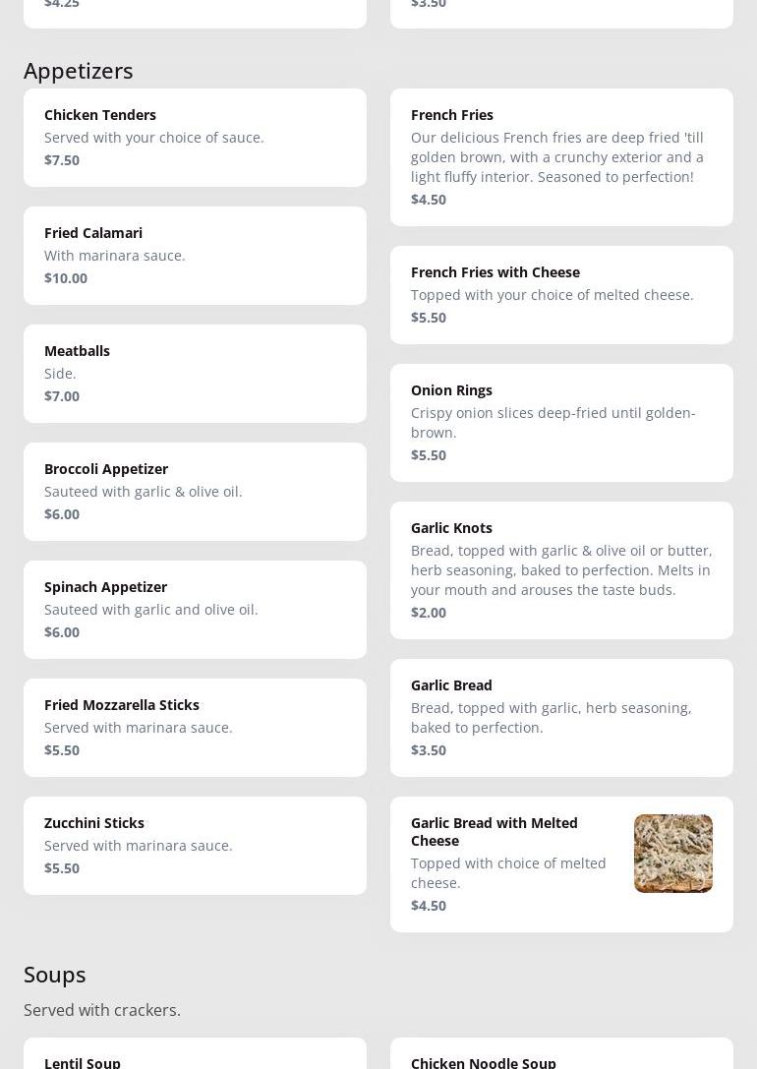Add Fried Mozzarella Sticks item

point(195,728)
